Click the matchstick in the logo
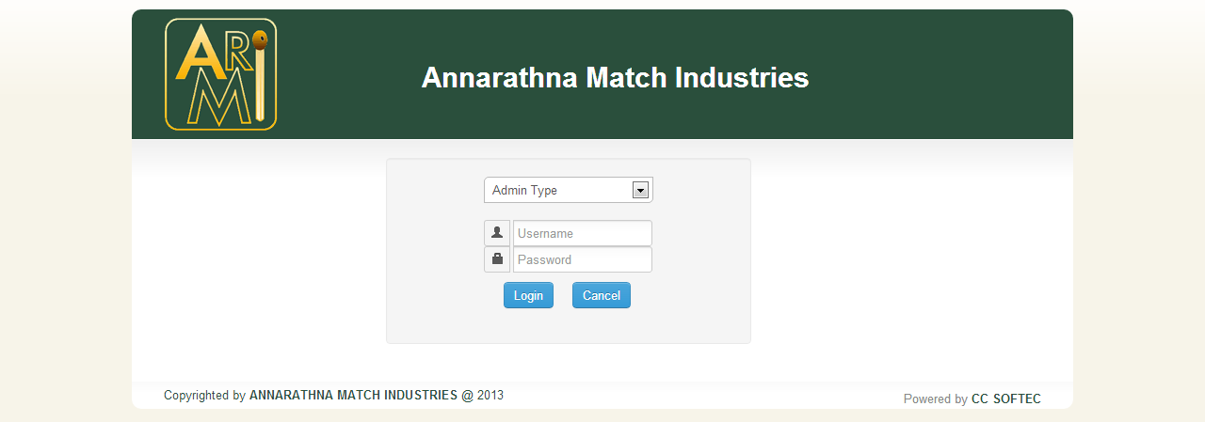 coord(261,80)
